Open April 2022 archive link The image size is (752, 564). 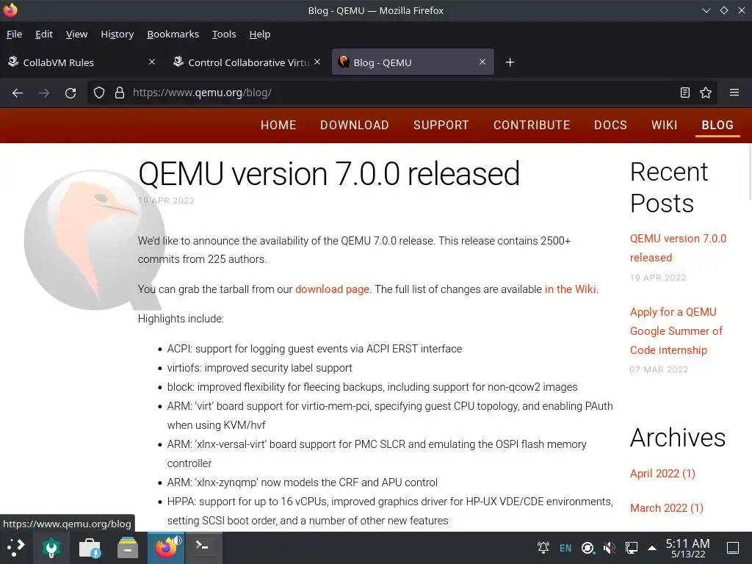[x=662, y=474]
